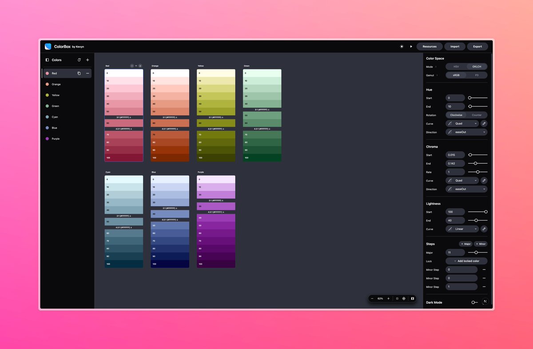Image resolution: width=533 pixels, height=349 pixels.
Task: Add a Major step button
Action: (x=465, y=244)
